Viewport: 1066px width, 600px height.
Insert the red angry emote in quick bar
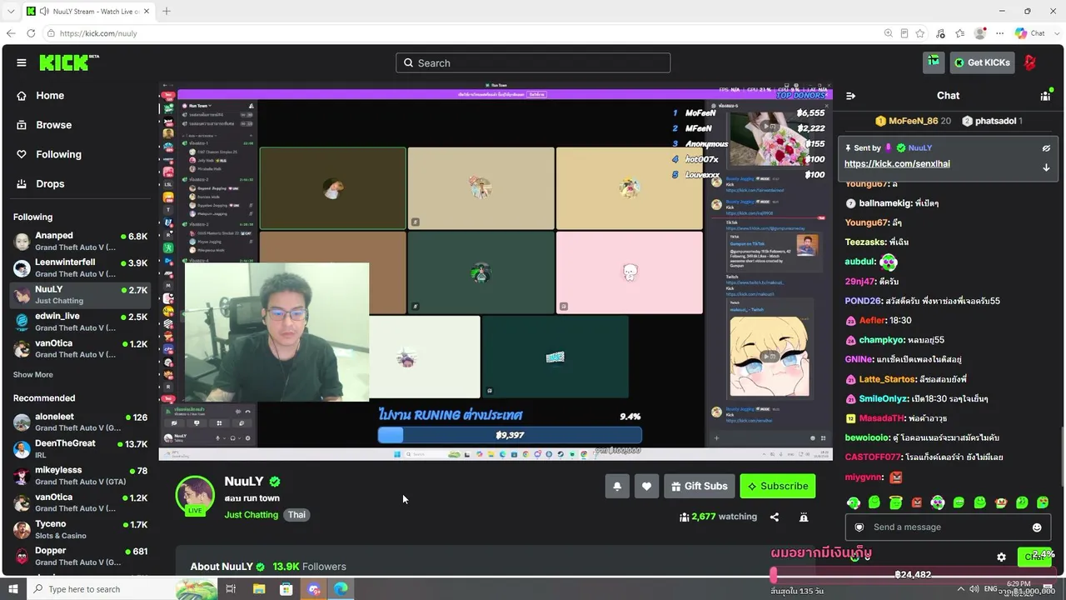[x=917, y=502]
